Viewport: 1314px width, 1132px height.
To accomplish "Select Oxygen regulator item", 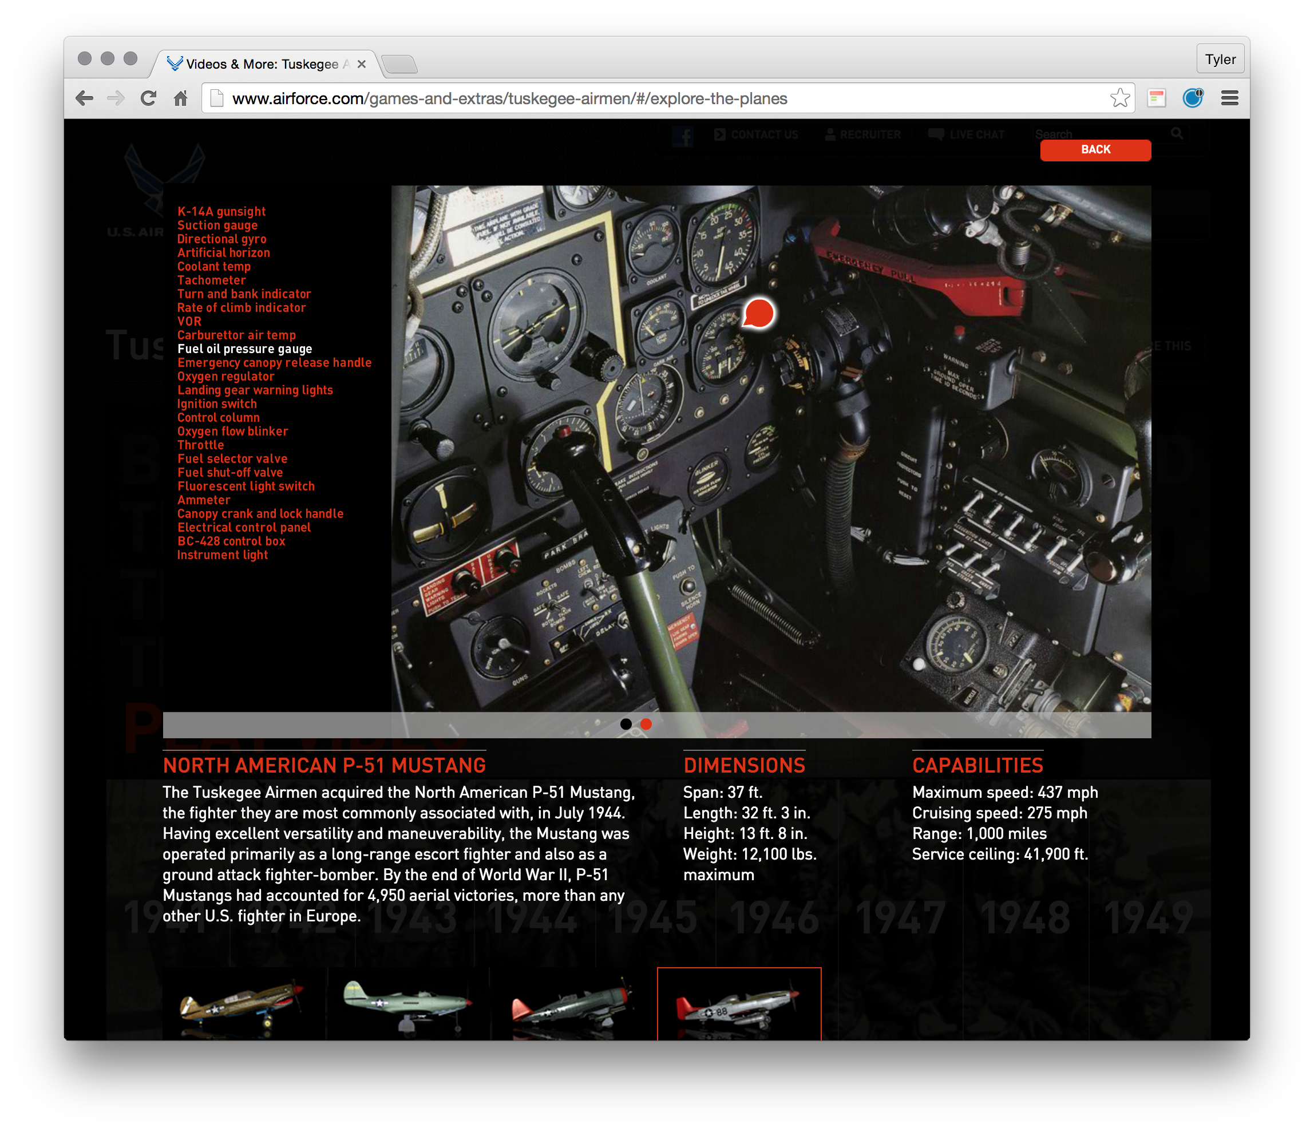I will 225,376.
